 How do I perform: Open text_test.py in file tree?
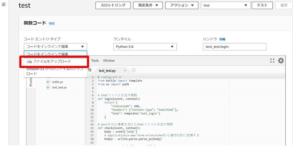pos(59,87)
